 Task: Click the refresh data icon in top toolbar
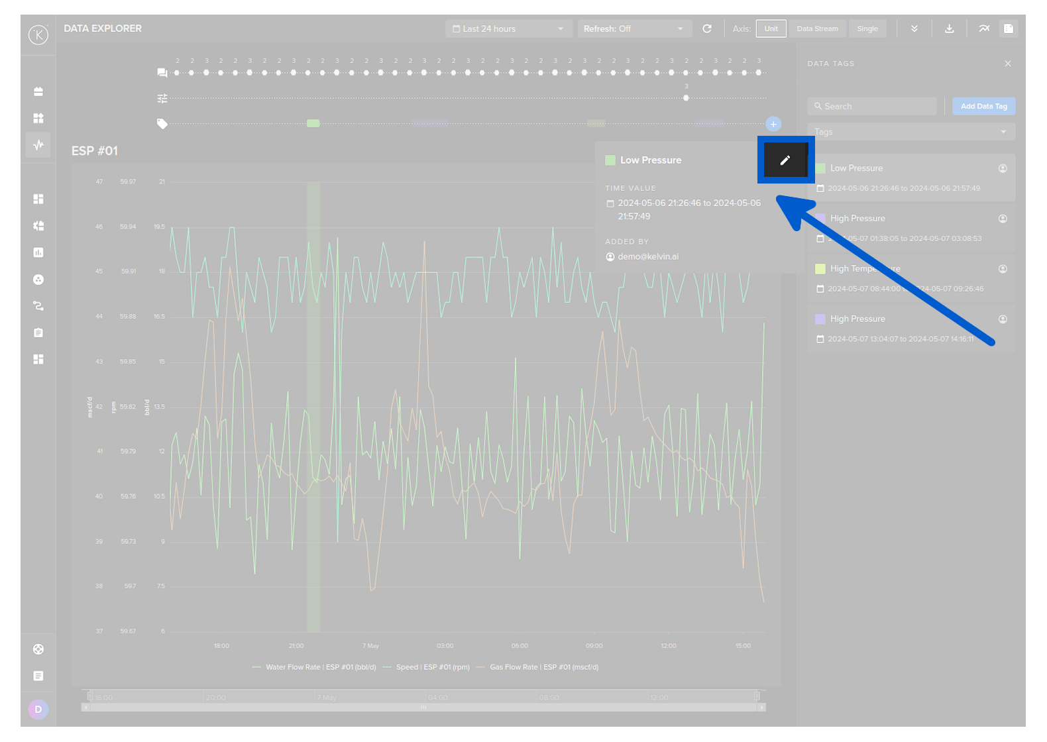point(707,29)
